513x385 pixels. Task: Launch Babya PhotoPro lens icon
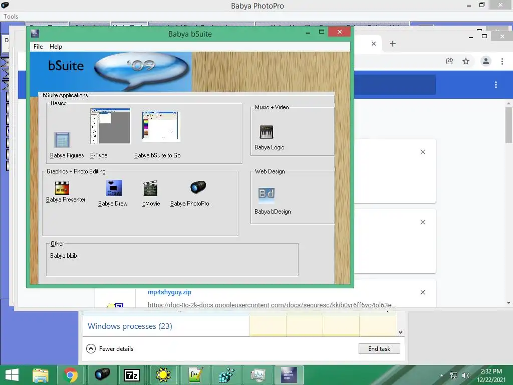click(x=198, y=187)
